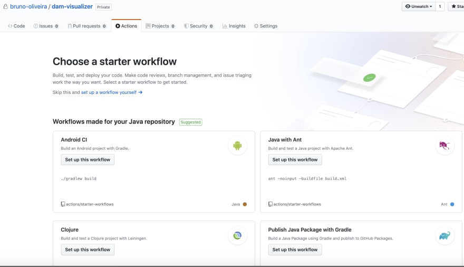Click the Issues circle icon

tap(36, 26)
